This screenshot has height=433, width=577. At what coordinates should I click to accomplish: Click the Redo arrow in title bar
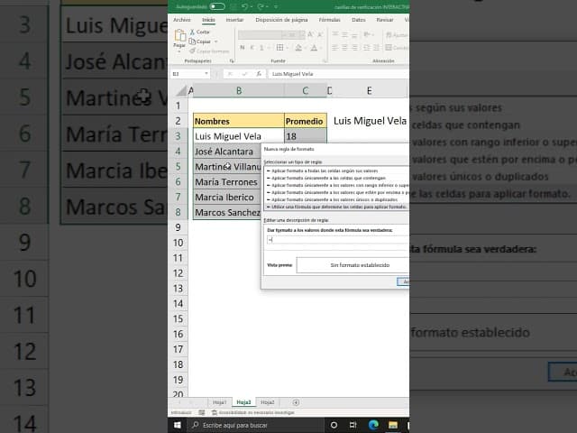(261, 6)
